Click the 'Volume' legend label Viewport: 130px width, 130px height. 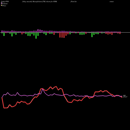tap(5, 4)
